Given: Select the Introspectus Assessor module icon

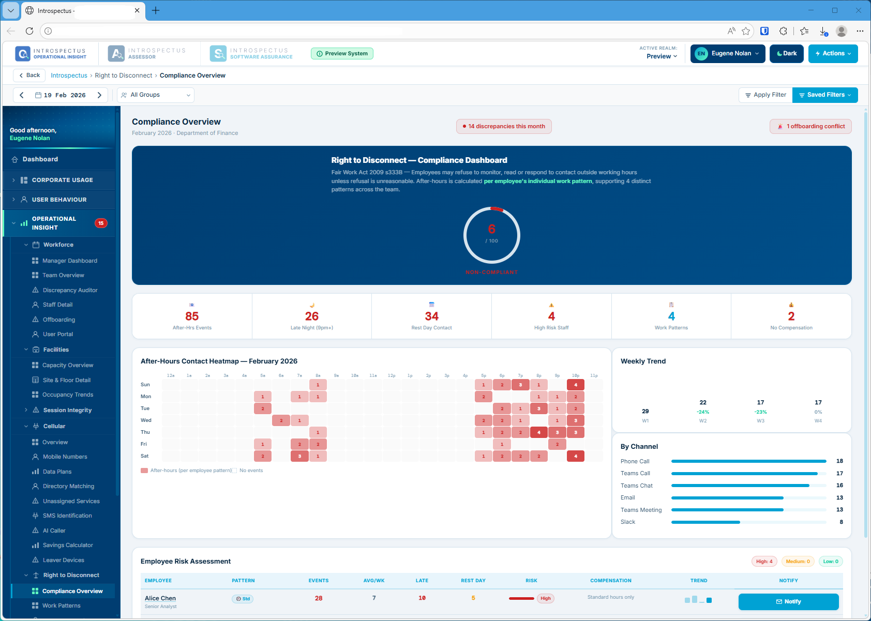Looking at the screenshot, I should [x=116, y=53].
